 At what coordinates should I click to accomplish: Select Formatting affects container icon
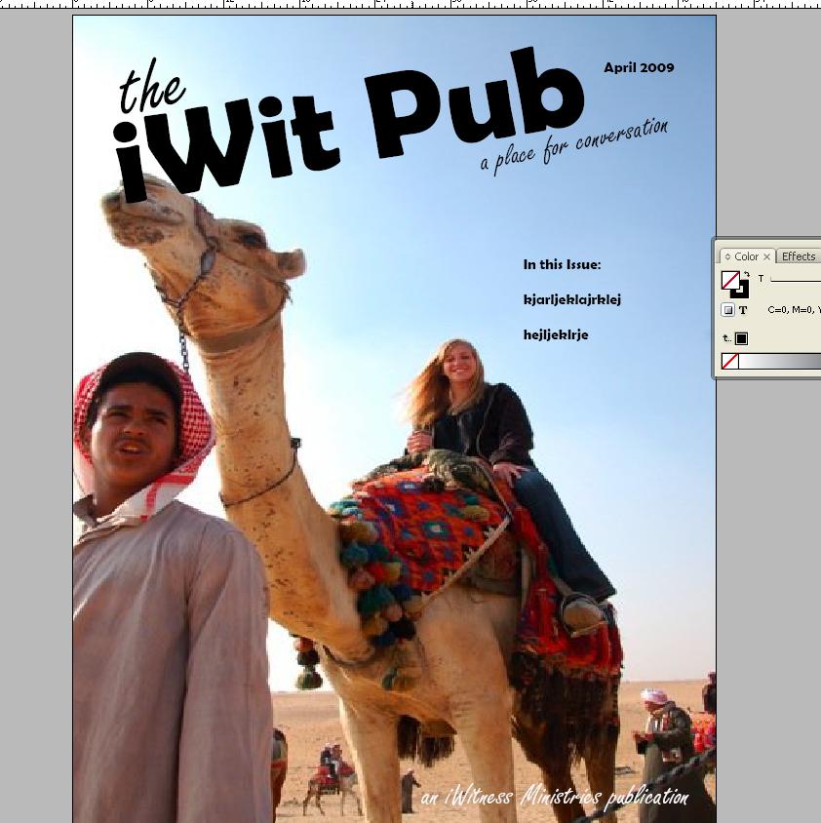pos(727,310)
